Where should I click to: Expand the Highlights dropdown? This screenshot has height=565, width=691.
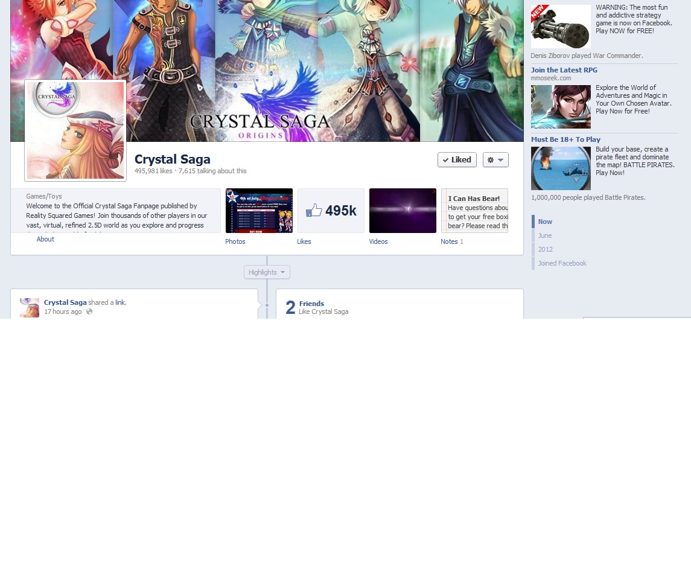click(x=267, y=272)
